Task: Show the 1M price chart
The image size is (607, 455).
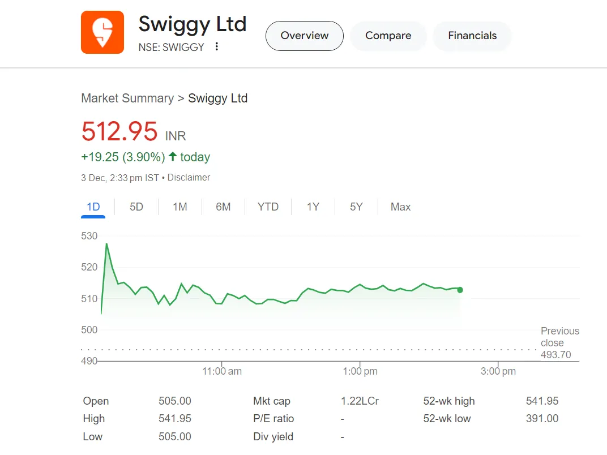Action: point(180,207)
